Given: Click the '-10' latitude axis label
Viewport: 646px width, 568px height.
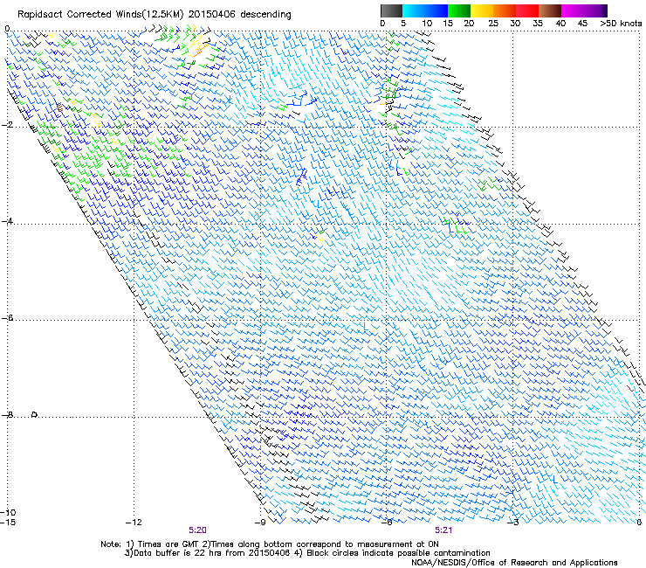Looking at the screenshot, I should 8,512.
